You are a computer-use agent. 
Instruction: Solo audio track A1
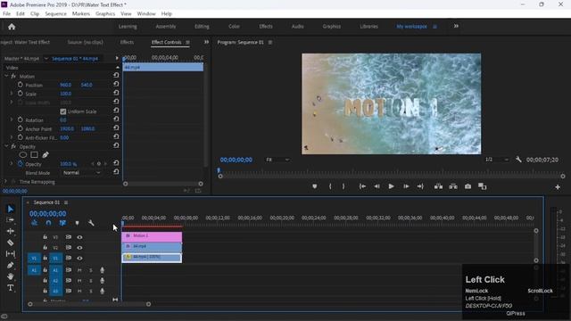[91, 270]
